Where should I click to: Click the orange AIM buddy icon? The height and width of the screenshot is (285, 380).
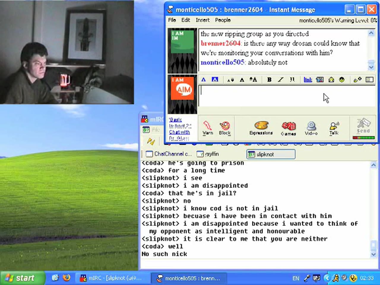pyautogui.click(x=182, y=88)
